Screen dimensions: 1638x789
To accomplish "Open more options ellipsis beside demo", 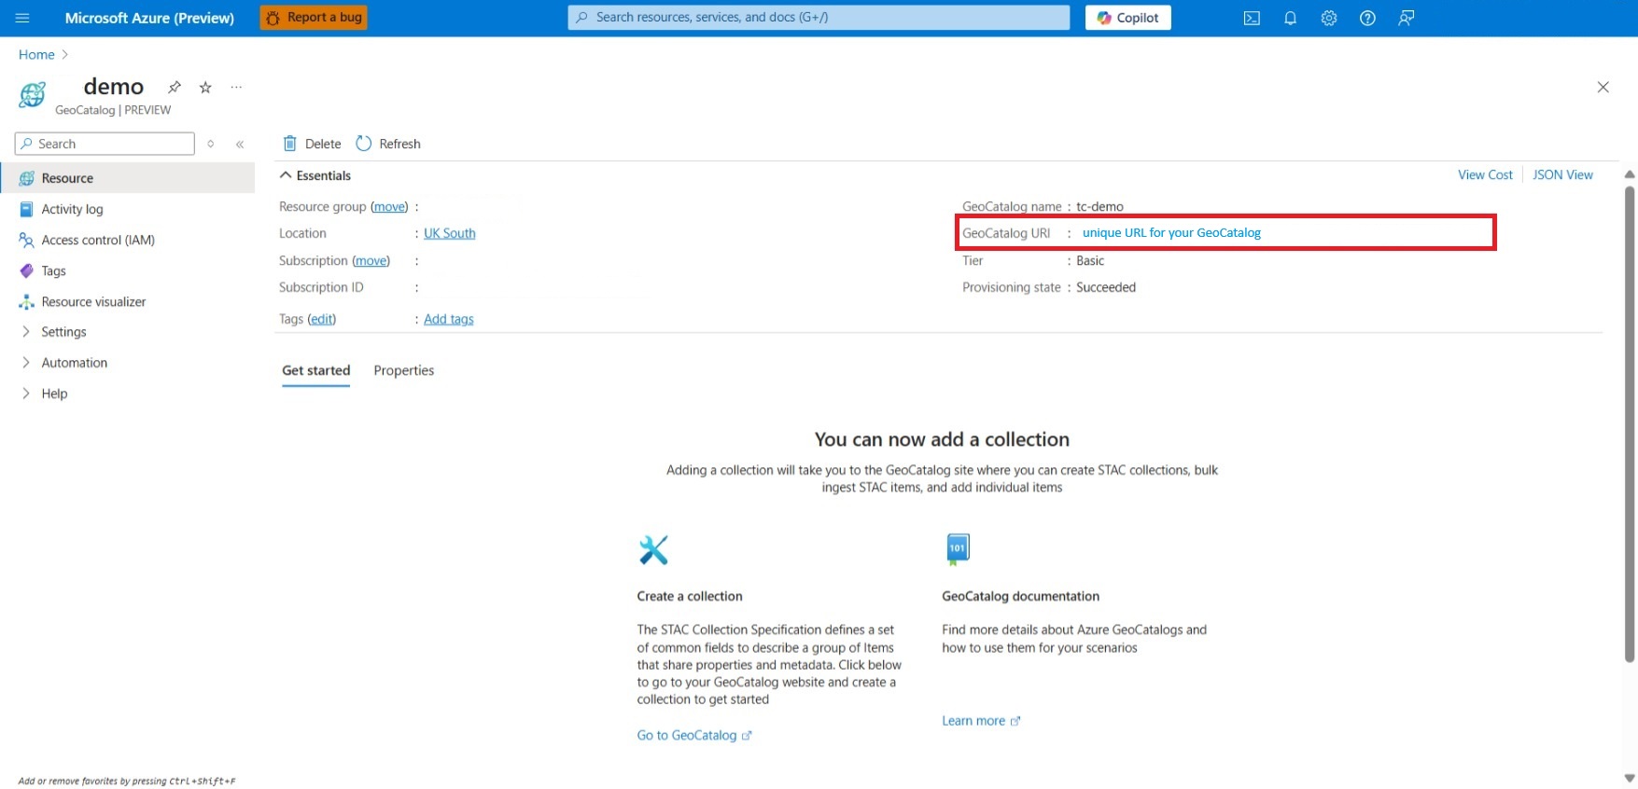I will point(236,87).
